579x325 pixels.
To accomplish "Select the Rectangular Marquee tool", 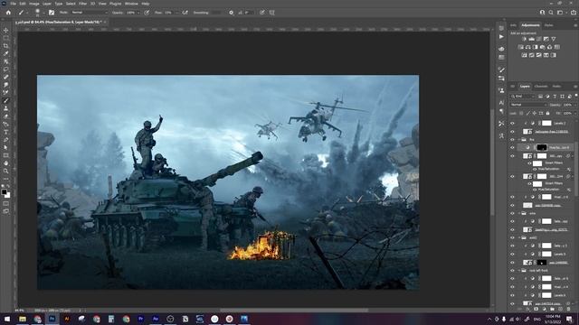I will pos(6,38).
